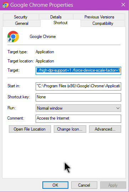The image size is (129, 192).
Task: Click the Open File Location button
Action: 30,129
